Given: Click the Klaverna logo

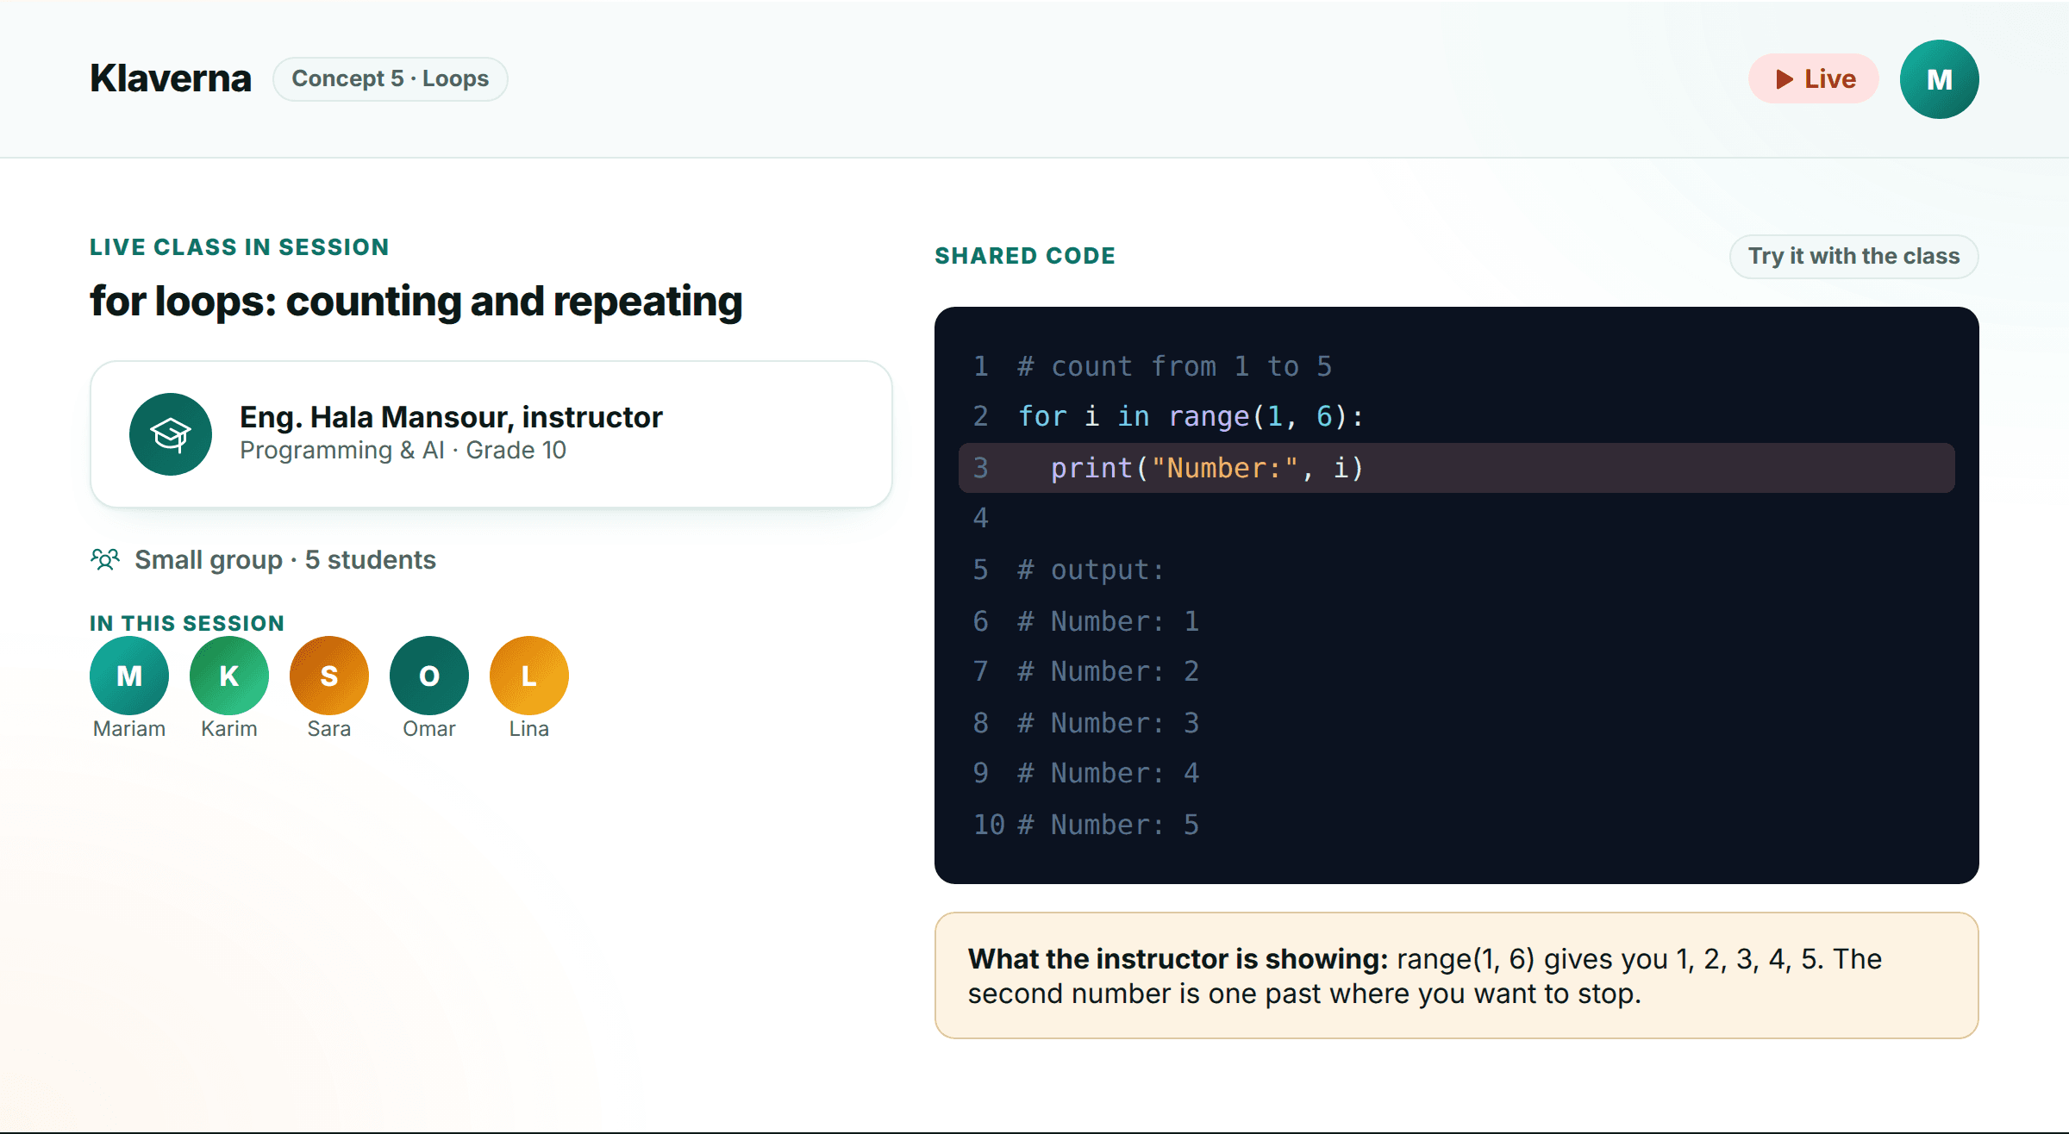Looking at the screenshot, I should pos(171,79).
